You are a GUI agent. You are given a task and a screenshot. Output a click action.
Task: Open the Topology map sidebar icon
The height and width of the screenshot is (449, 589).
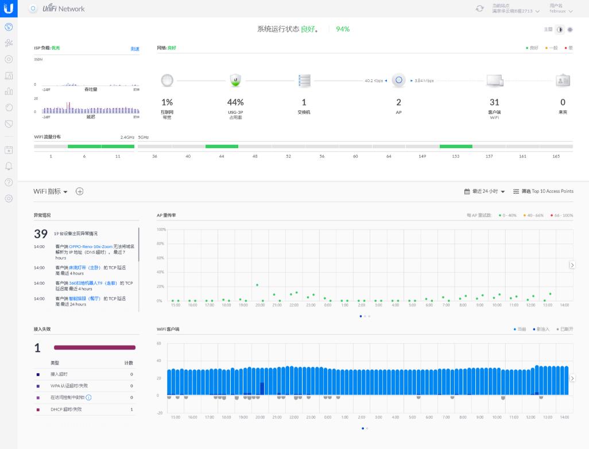coord(9,43)
